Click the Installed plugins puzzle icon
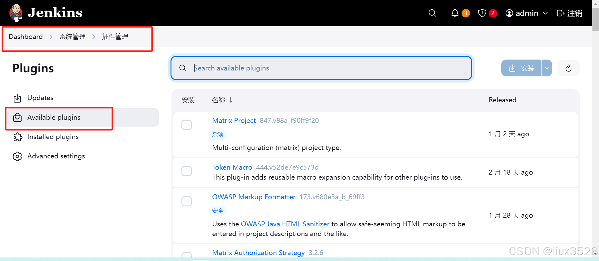 [17, 137]
